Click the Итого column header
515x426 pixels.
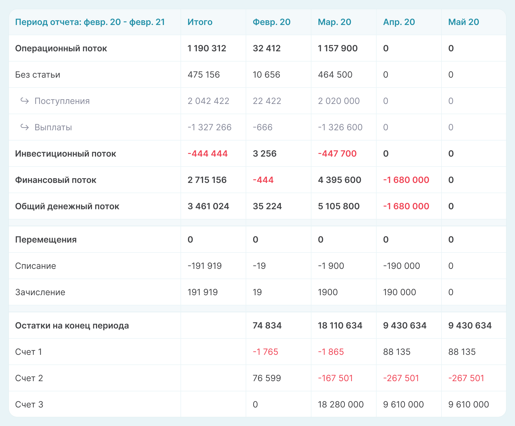click(x=200, y=22)
